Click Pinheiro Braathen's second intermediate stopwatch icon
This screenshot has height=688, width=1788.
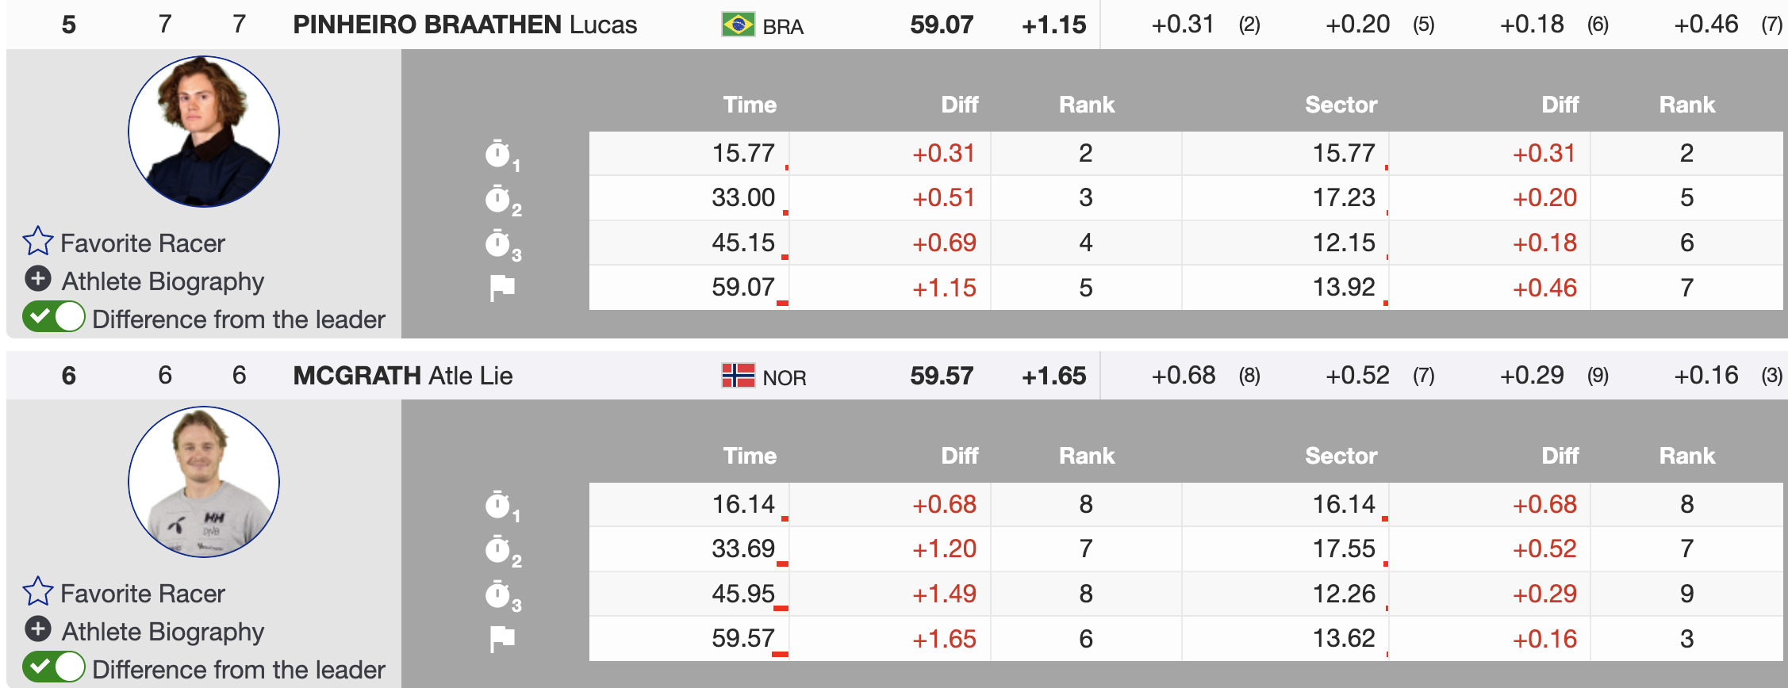tap(499, 199)
